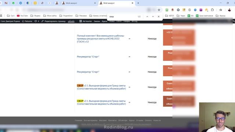Image resolution: width=235 pixels, height=132 pixels.
Task: Expand the КВПЛ bookmarks folder
Action: [170, 16]
